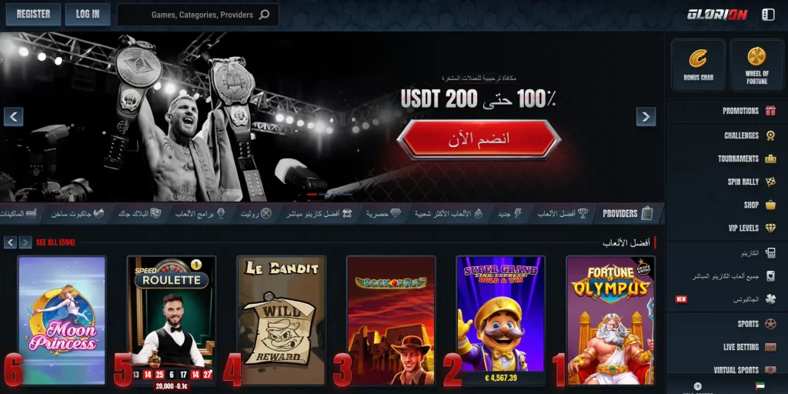
Task: Select the red active banner slide indicator
Action: [312, 194]
